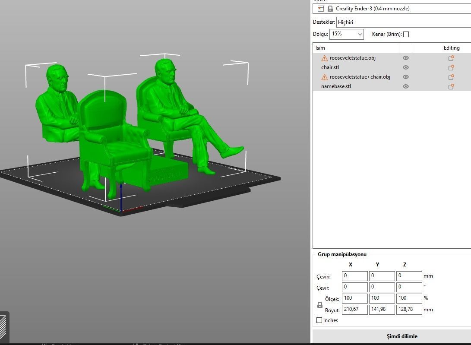
Task: Select chair.stl in the object list
Action: (392, 67)
